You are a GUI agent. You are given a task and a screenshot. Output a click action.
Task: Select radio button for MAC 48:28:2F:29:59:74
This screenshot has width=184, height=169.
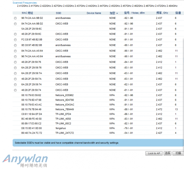(x=15, y=90)
